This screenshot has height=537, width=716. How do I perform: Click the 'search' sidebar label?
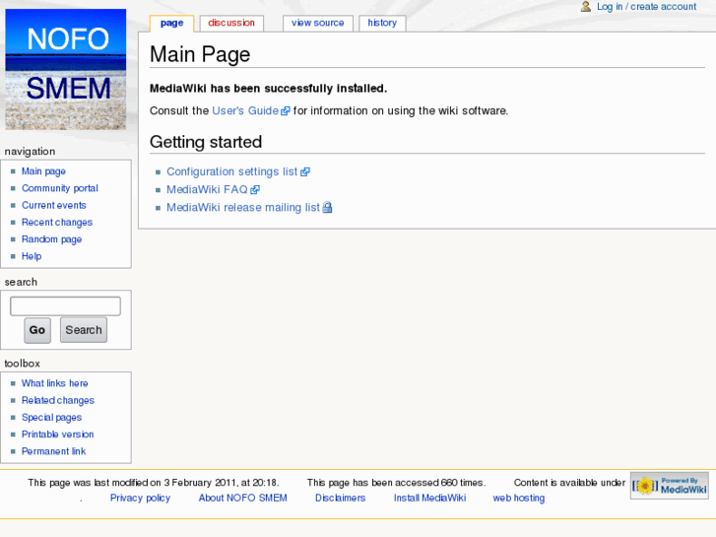(x=21, y=282)
